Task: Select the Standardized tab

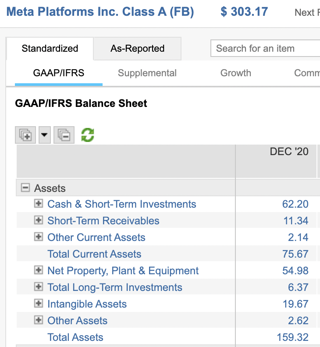Action: [x=50, y=49]
